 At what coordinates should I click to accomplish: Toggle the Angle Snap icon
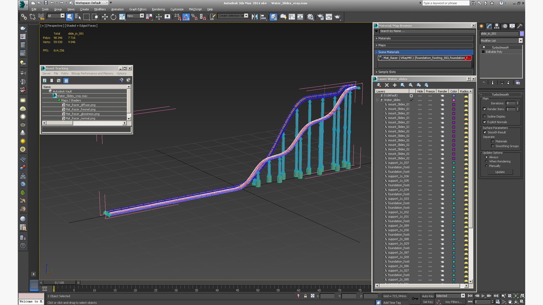[186, 17]
